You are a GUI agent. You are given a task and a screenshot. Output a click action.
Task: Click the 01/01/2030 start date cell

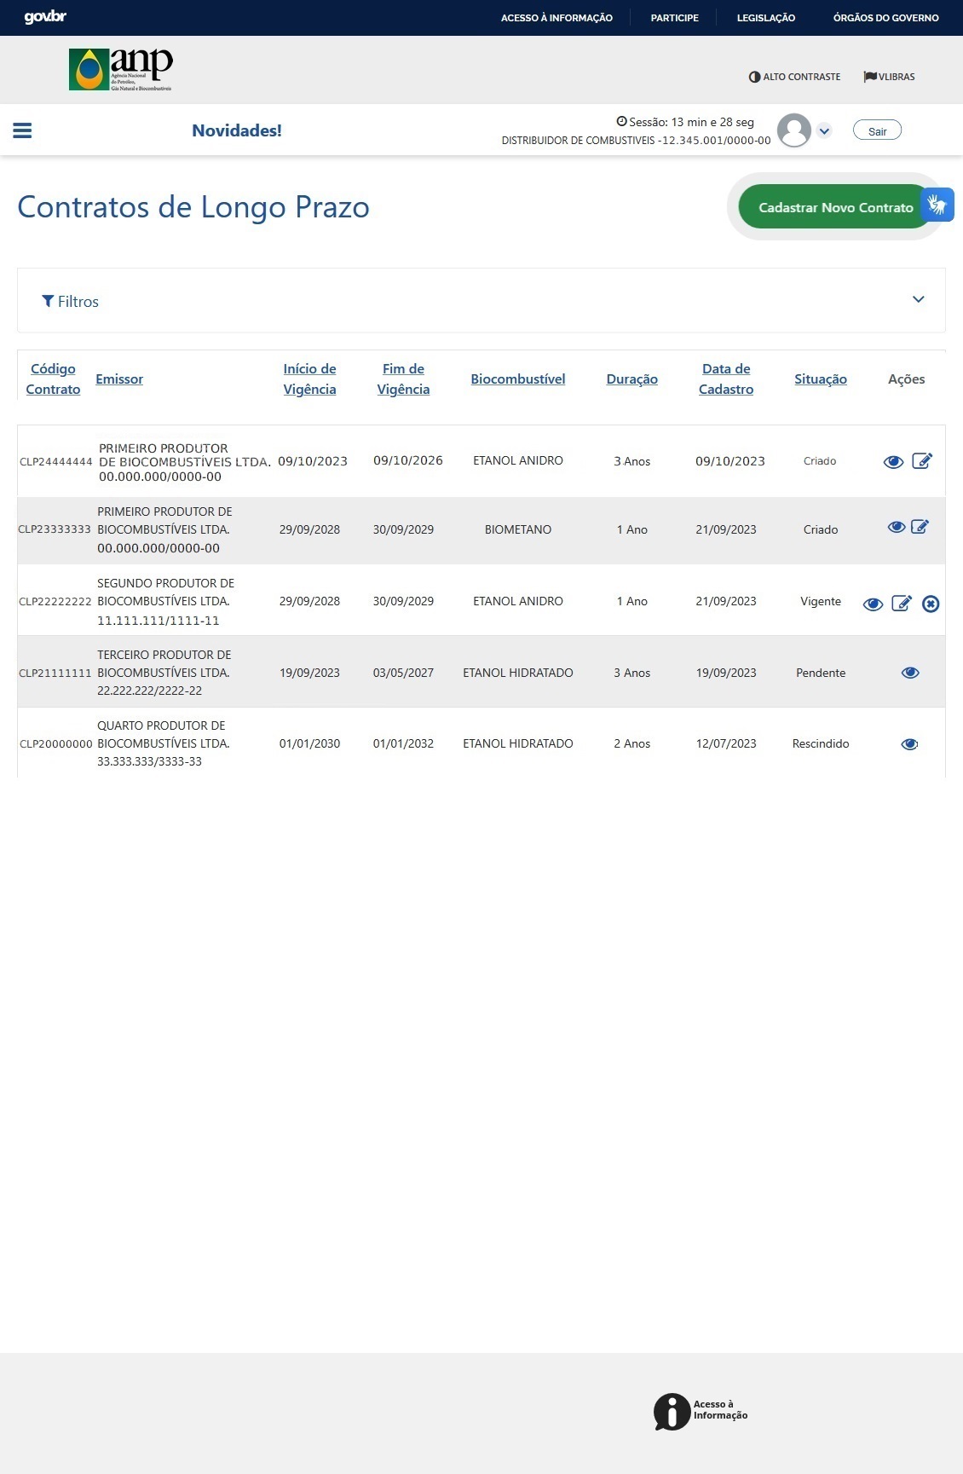click(x=309, y=744)
